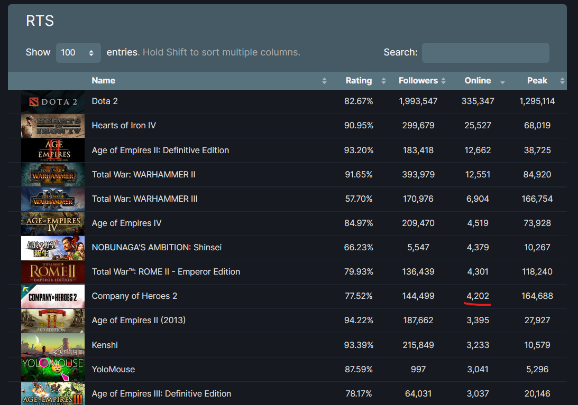Open Age of Empires III: Definitive Edition link
This screenshot has height=405, width=578.
(161, 393)
